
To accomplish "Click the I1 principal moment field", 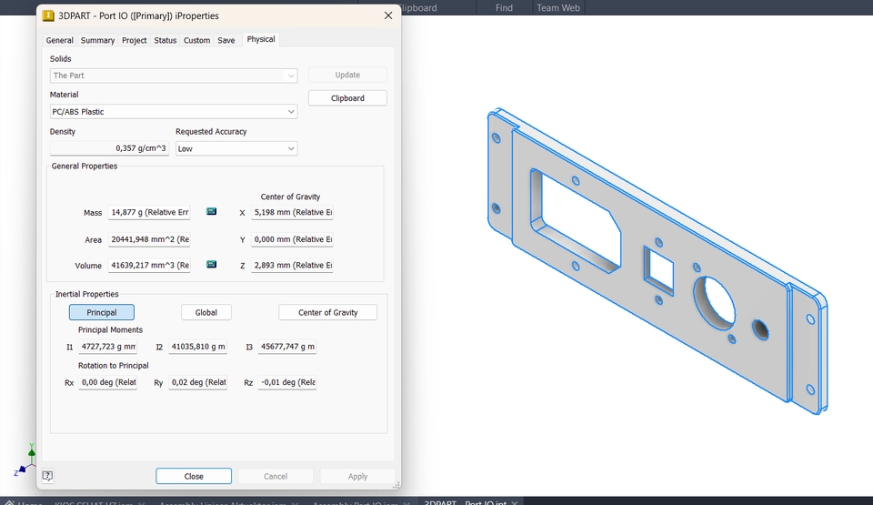I will (108, 347).
